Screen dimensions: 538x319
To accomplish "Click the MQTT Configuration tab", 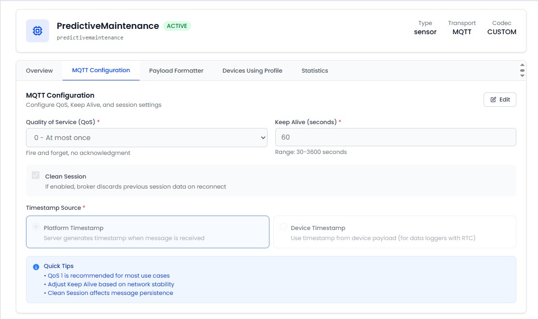I will (101, 70).
